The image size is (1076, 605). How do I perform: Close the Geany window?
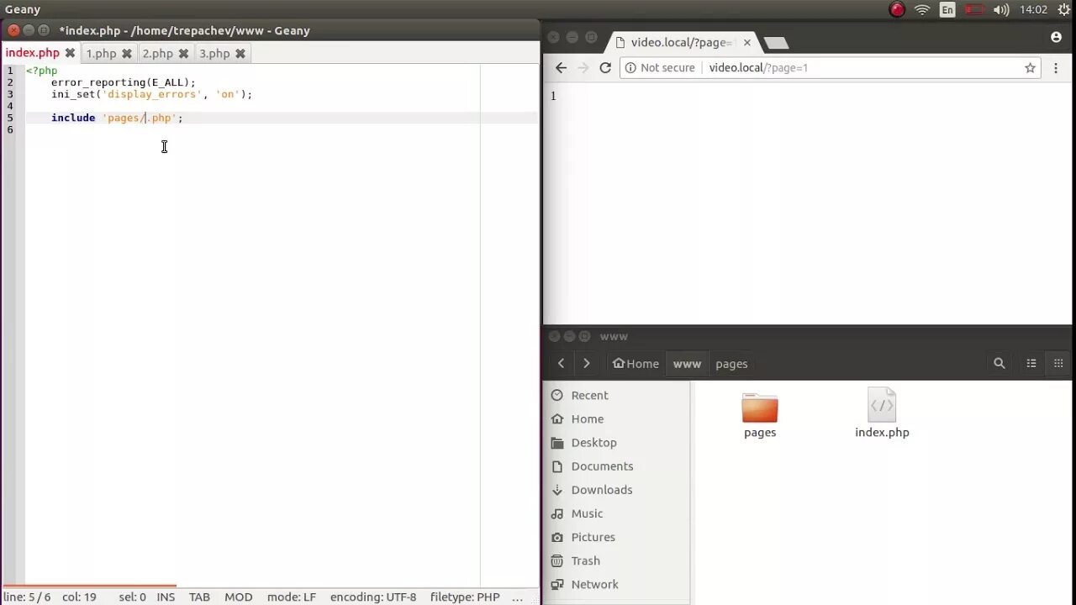tap(13, 30)
